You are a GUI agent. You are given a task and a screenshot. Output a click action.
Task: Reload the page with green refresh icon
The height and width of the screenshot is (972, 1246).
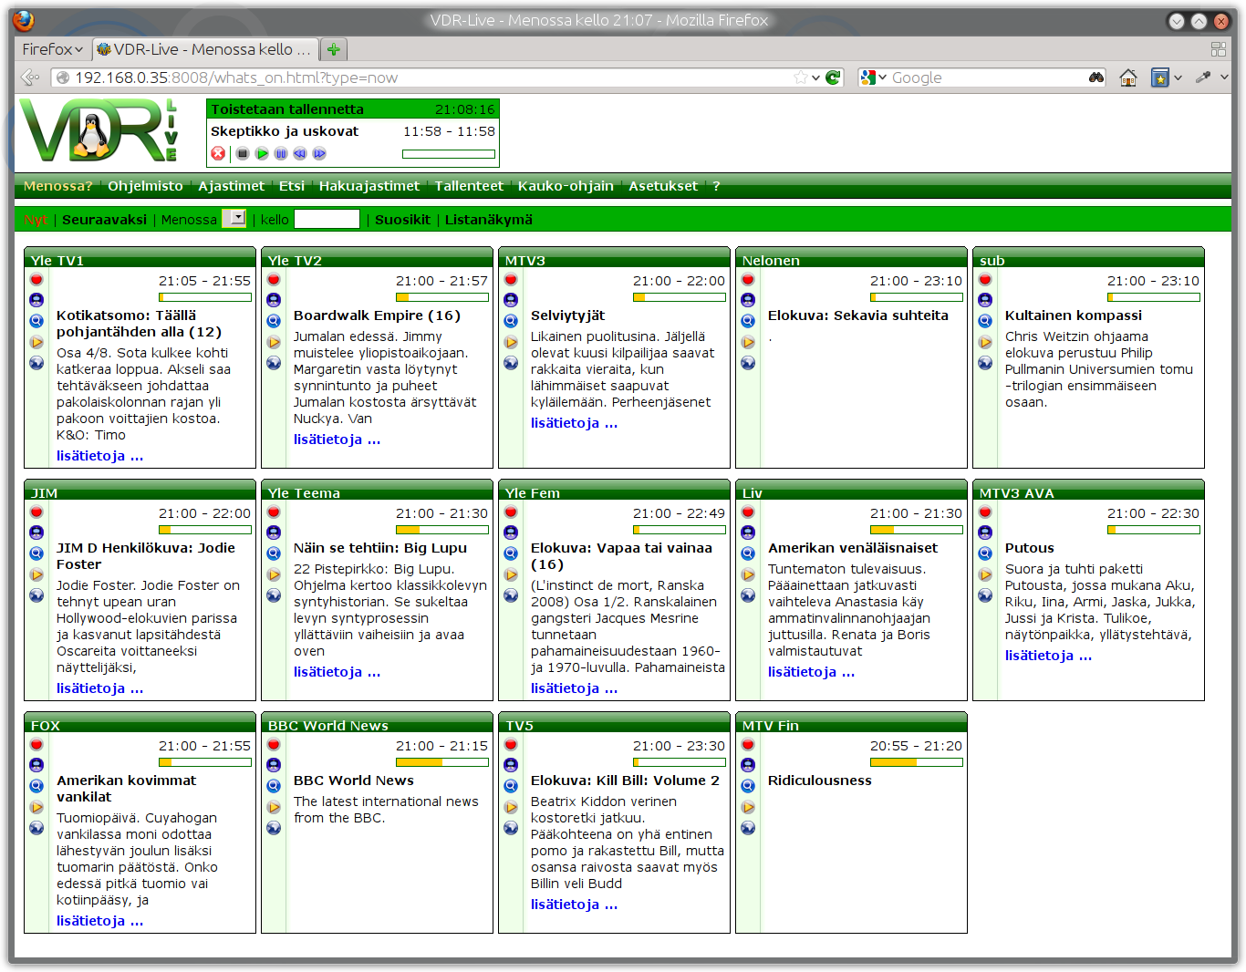pyautogui.click(x=833, y=78)
